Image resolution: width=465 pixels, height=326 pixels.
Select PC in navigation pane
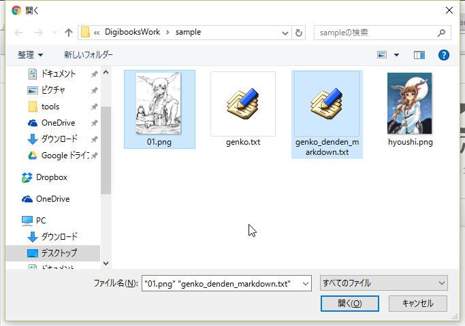[41, 221]
